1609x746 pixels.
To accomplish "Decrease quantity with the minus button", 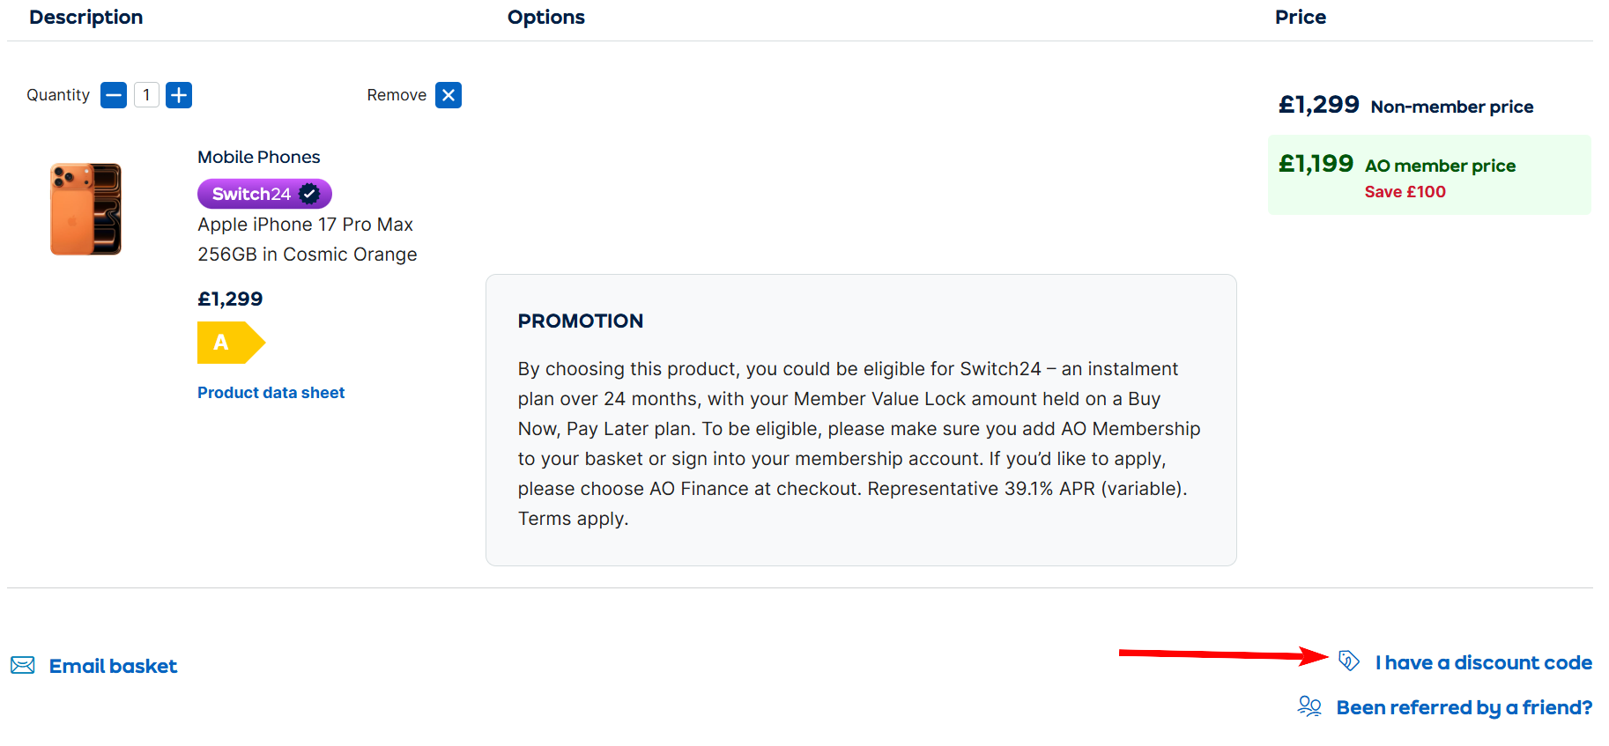I will pos(114,95).
